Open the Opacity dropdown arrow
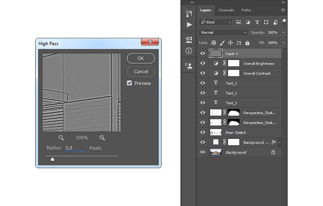Viewport: 323px width, 206px height. (284, 32)
